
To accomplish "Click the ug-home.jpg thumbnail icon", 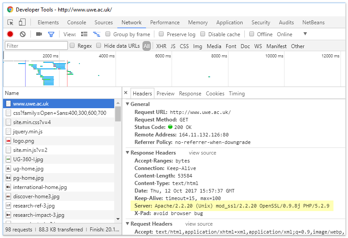I will [x=8, y=169].
